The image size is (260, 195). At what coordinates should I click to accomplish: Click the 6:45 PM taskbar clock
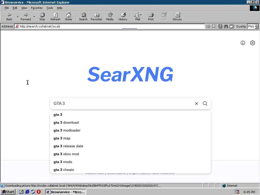pyautogui.click(x=249, y=192)
